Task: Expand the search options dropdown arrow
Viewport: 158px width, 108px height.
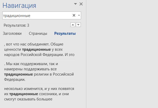Action: pos(79,15)
